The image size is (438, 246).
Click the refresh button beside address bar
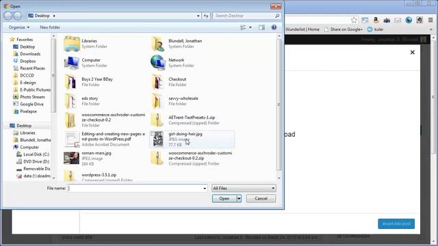pyautogui.click(x=206, y=16)
